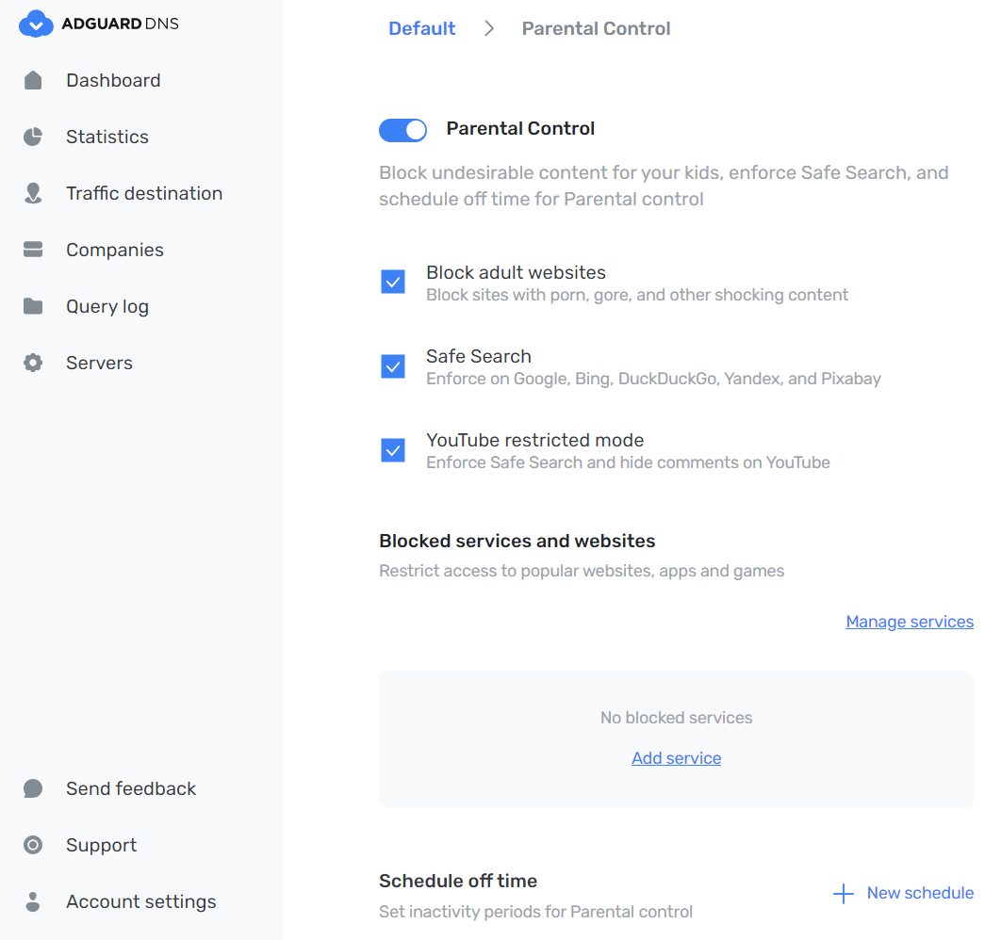Select the Servers gear icon
This screenshot has width=1001, height=940.
[x=32, y=363]
